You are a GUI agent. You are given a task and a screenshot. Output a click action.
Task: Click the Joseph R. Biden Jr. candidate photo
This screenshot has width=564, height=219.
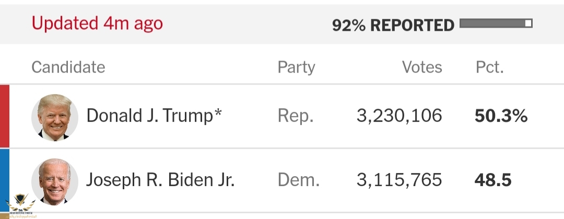55,181
